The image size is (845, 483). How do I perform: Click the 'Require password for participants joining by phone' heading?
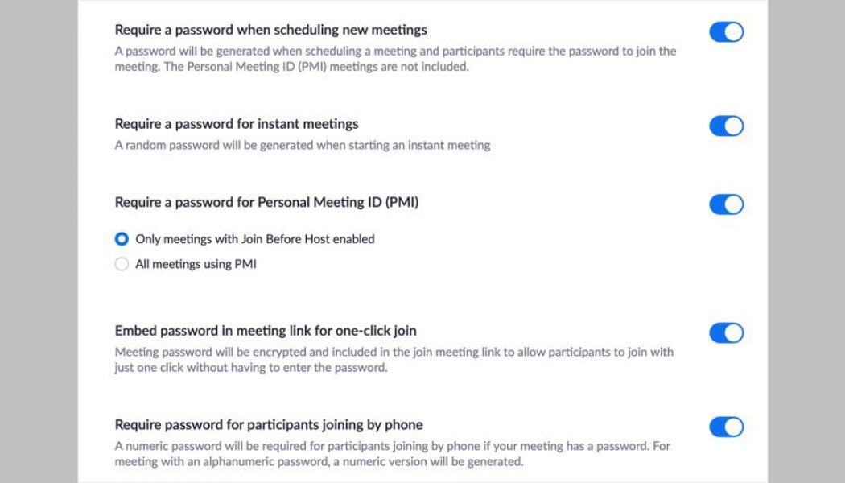pyautogui.click(x=269, y=425)
